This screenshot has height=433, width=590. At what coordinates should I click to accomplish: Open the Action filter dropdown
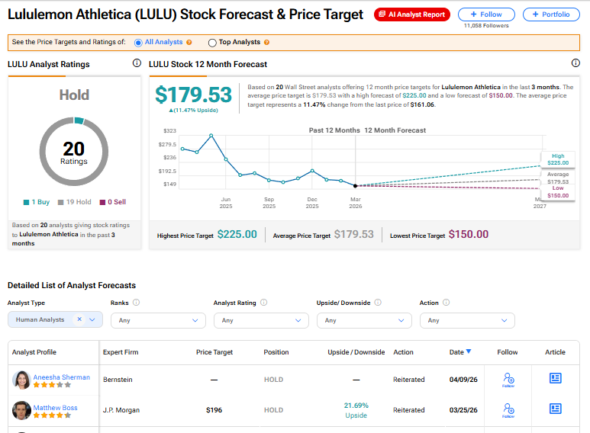(467, 321)
